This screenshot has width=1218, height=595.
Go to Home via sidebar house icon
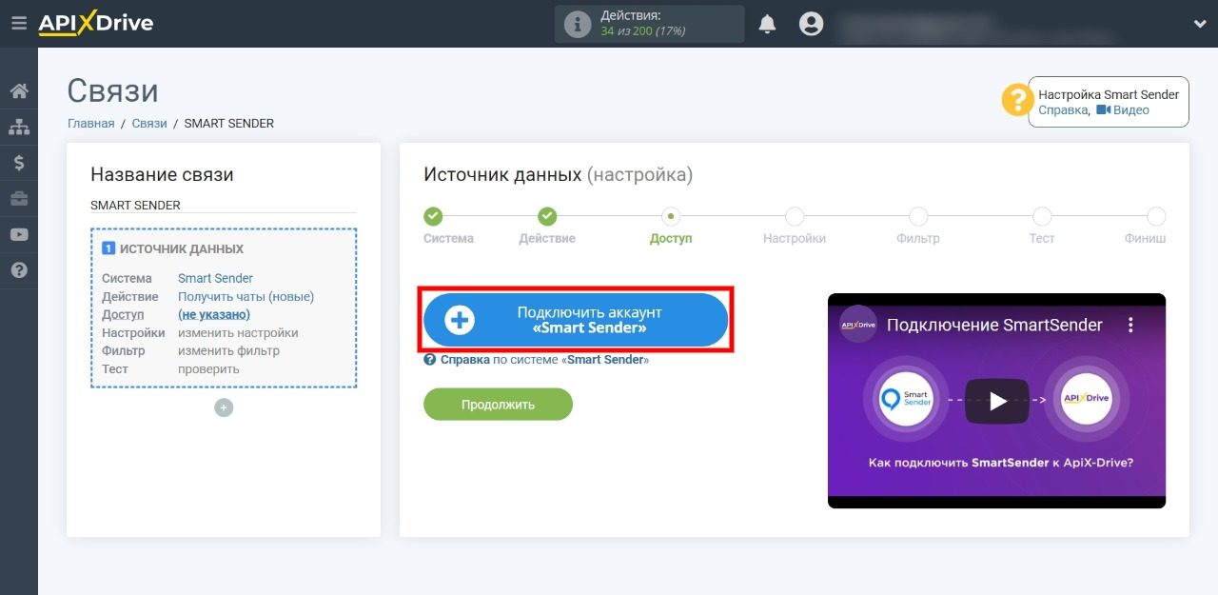[19, 91]
